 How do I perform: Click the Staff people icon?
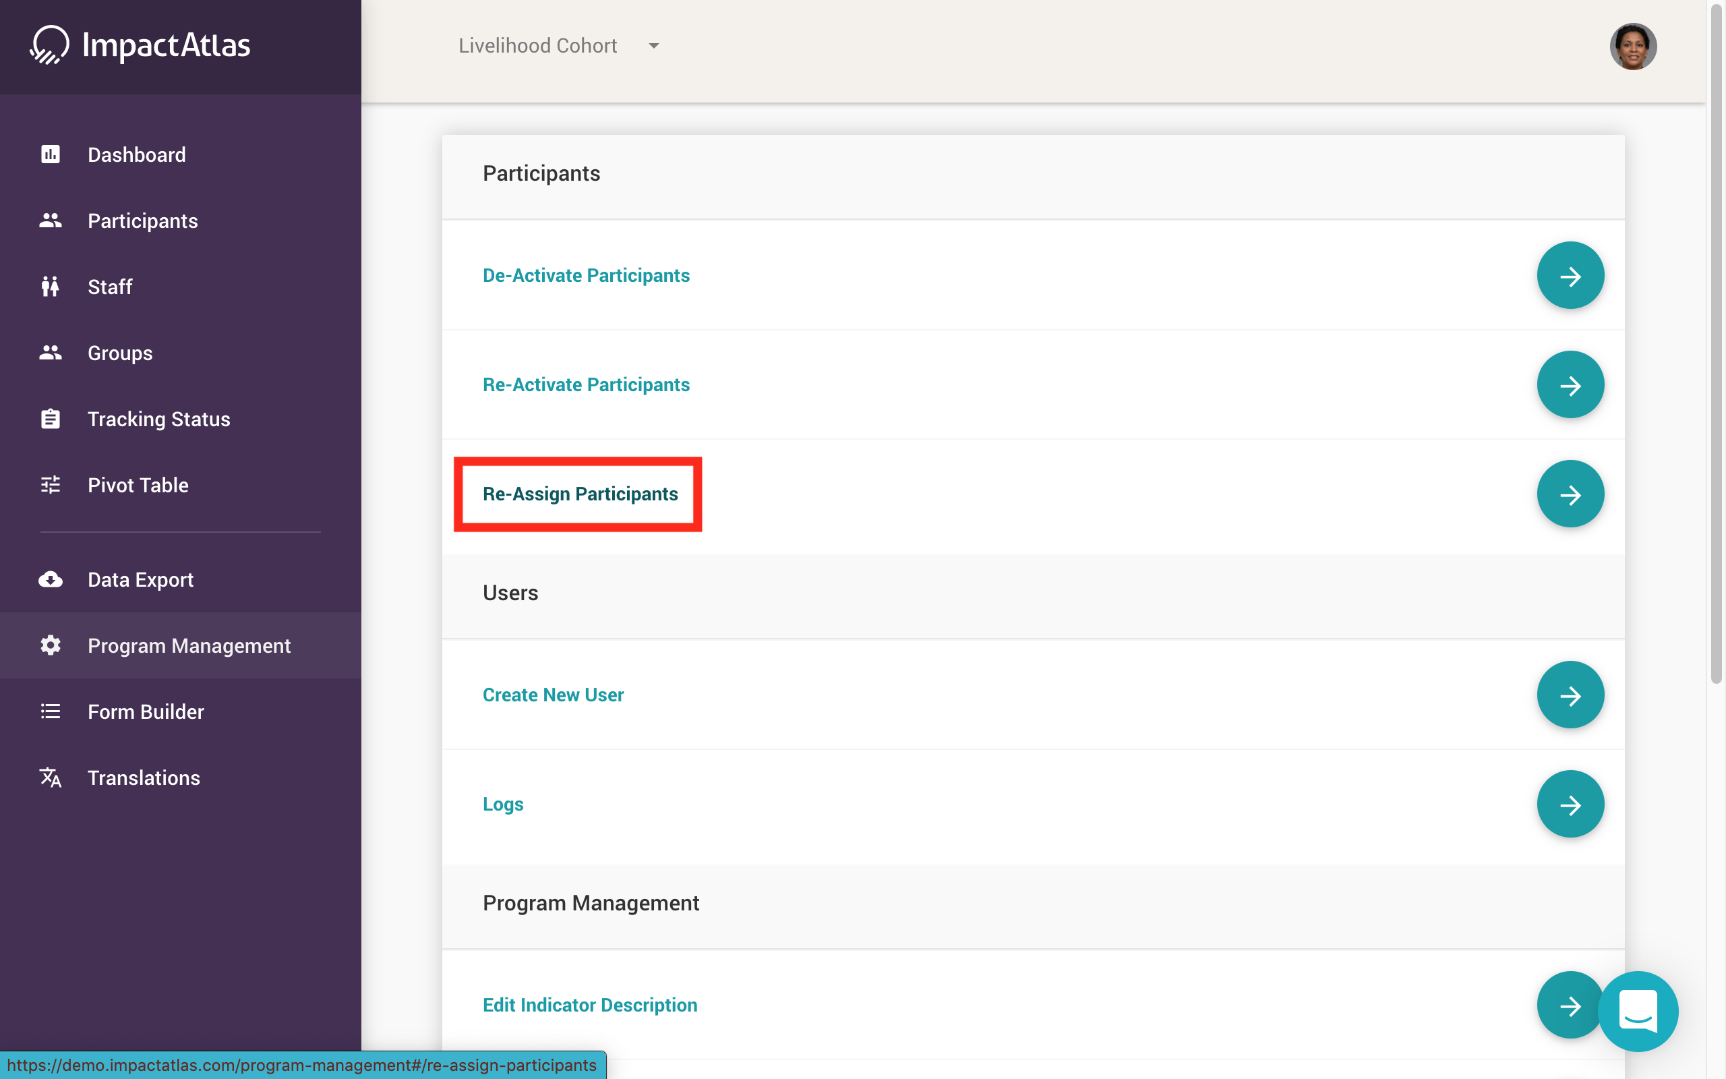(x=50, y=287)
